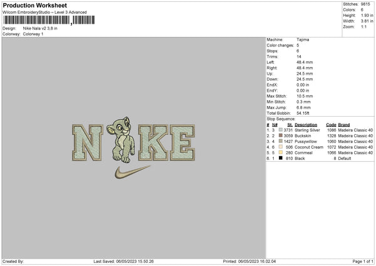This screenshot has height=266, width=376.
Task: Click the stitches count '9815'
Action: tap(365, 4)
